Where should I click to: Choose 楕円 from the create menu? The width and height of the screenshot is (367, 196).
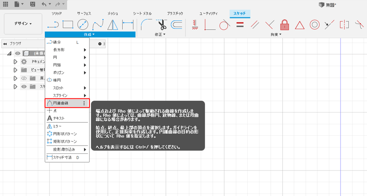click(67, 80)
